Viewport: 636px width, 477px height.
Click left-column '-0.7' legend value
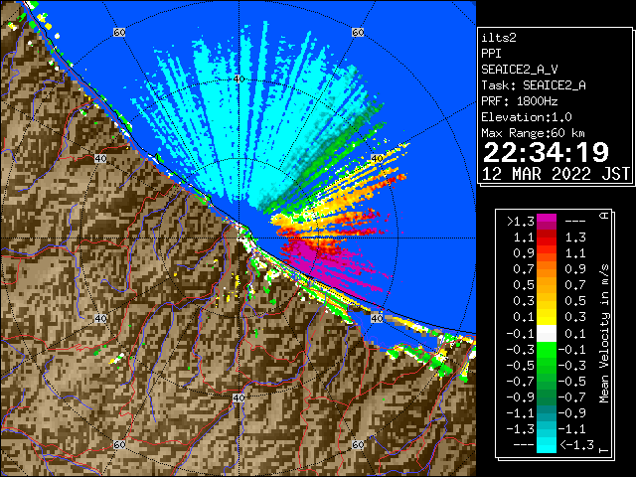coord(520,382)
